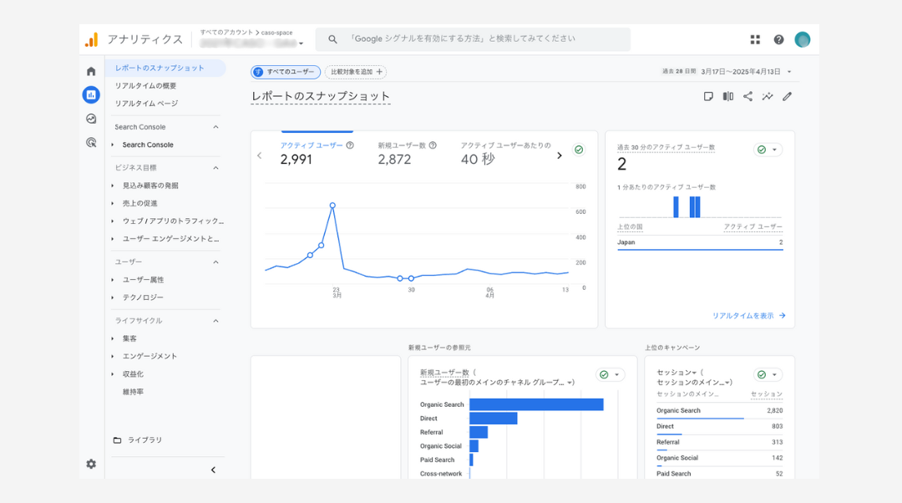Click the Organic Search bar in chart

pyautogui.click(x=536, y=404)
